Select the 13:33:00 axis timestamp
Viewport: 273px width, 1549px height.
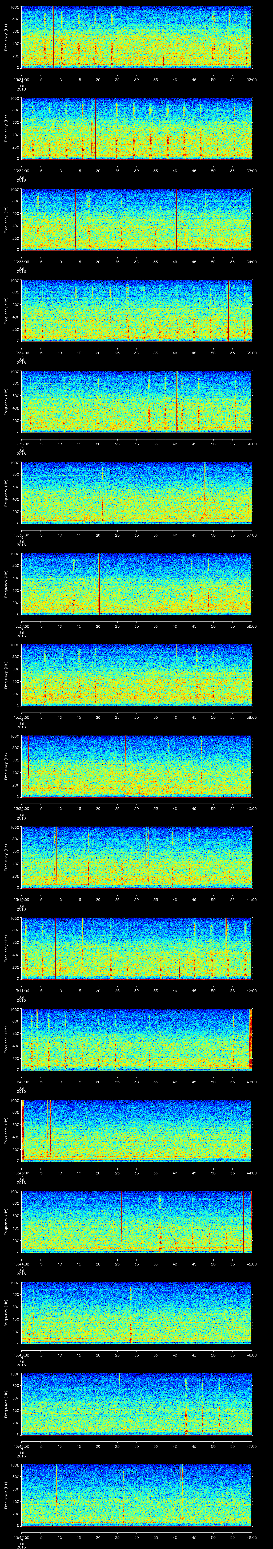coord(21,261)
